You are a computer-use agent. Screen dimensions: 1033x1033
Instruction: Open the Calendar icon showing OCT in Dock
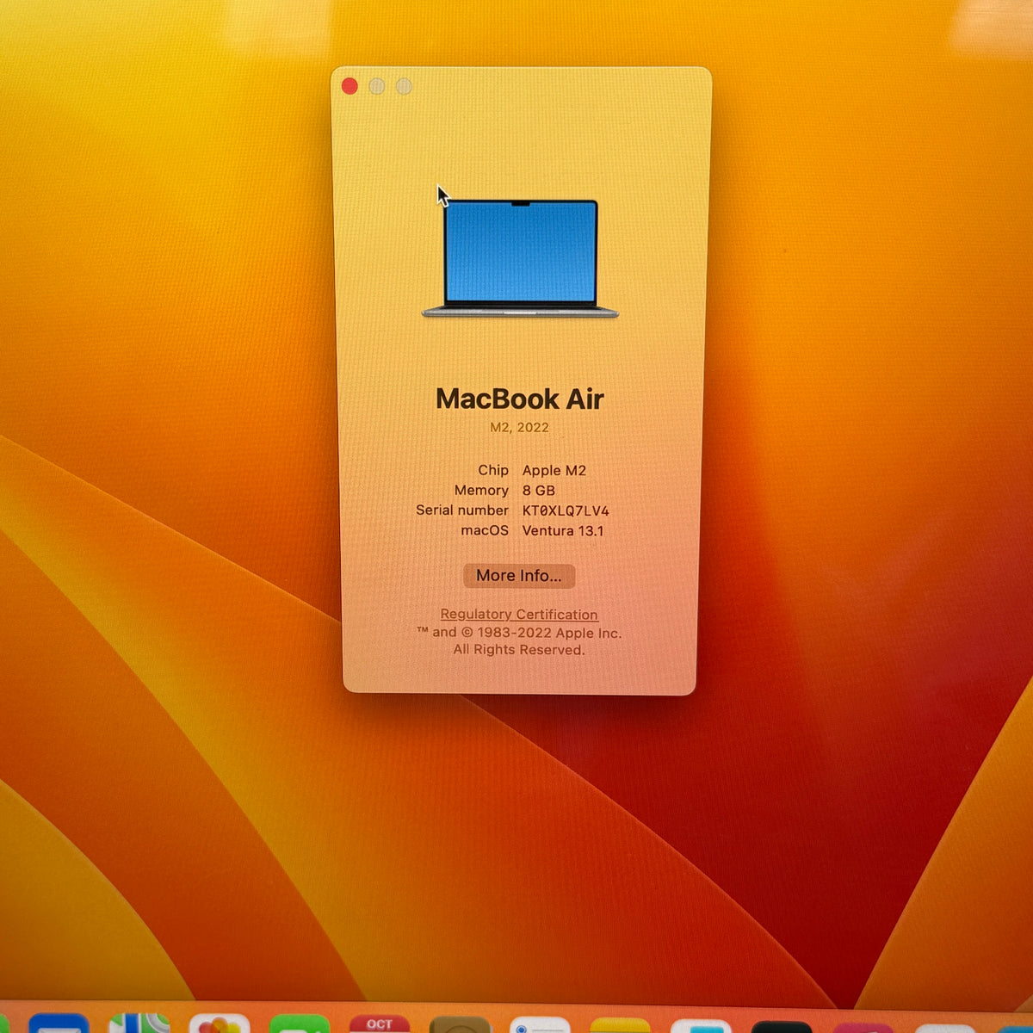380,1024
